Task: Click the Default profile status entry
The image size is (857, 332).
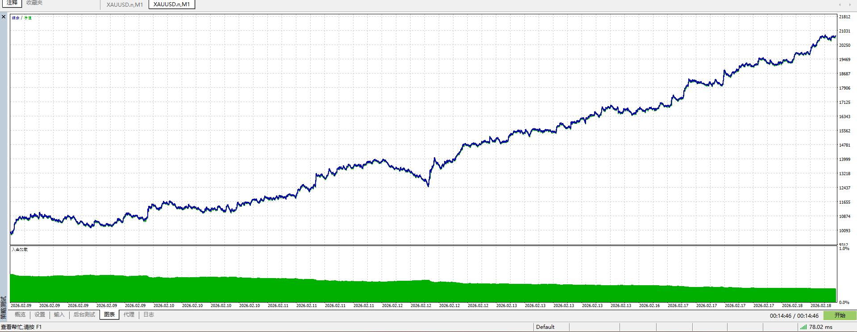Action: coord(545,327)
